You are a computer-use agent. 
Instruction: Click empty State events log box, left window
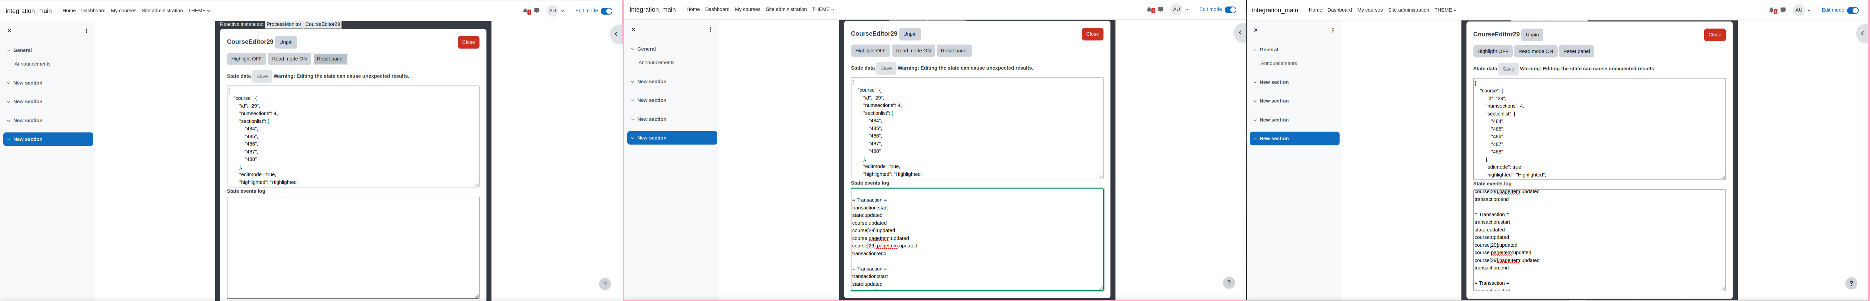coord(353,247)
